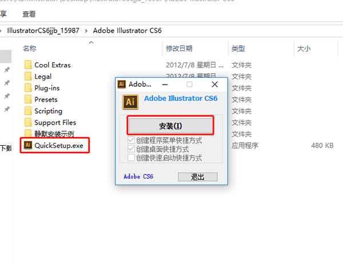
Task: Click the Plug-ins folder icon
Action: click(28, 88)
